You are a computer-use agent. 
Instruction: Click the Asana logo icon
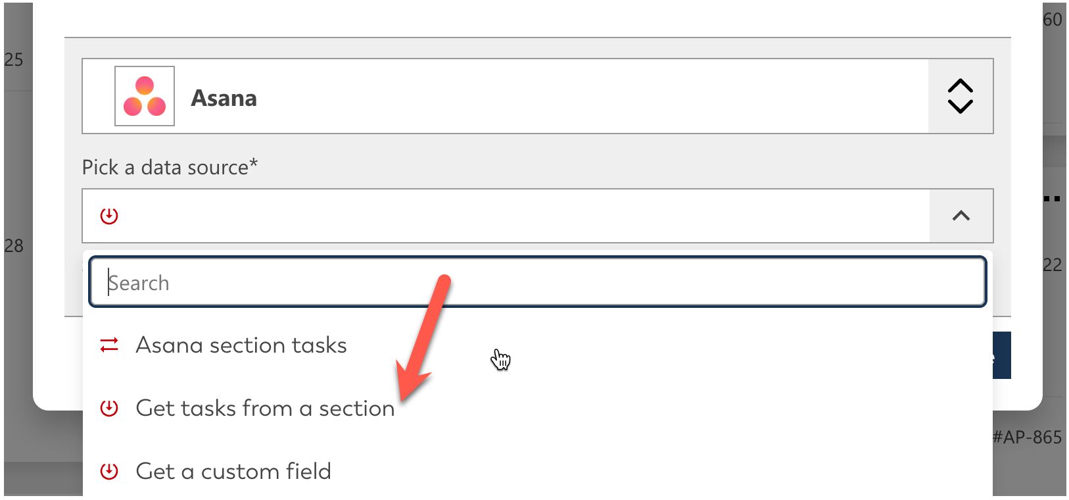point(145,96)
